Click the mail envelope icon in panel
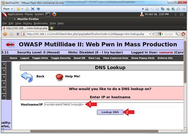 [182, 14]
